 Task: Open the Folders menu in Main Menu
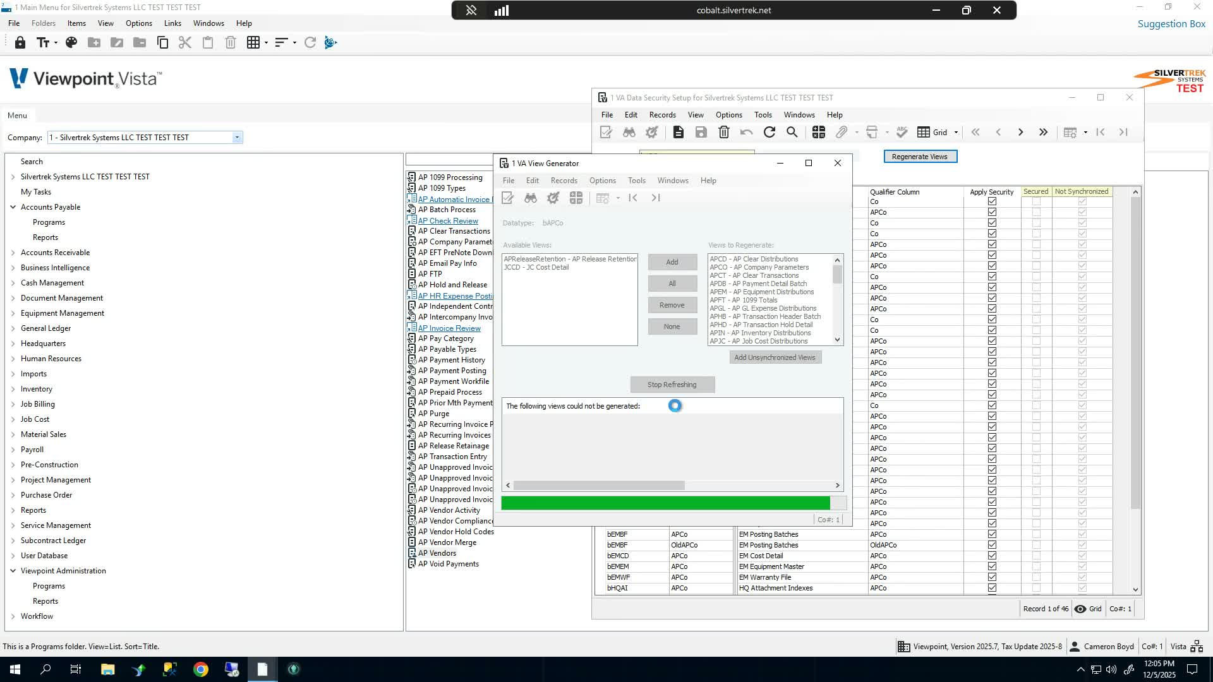pyautogui.click(x=44, y=23)
